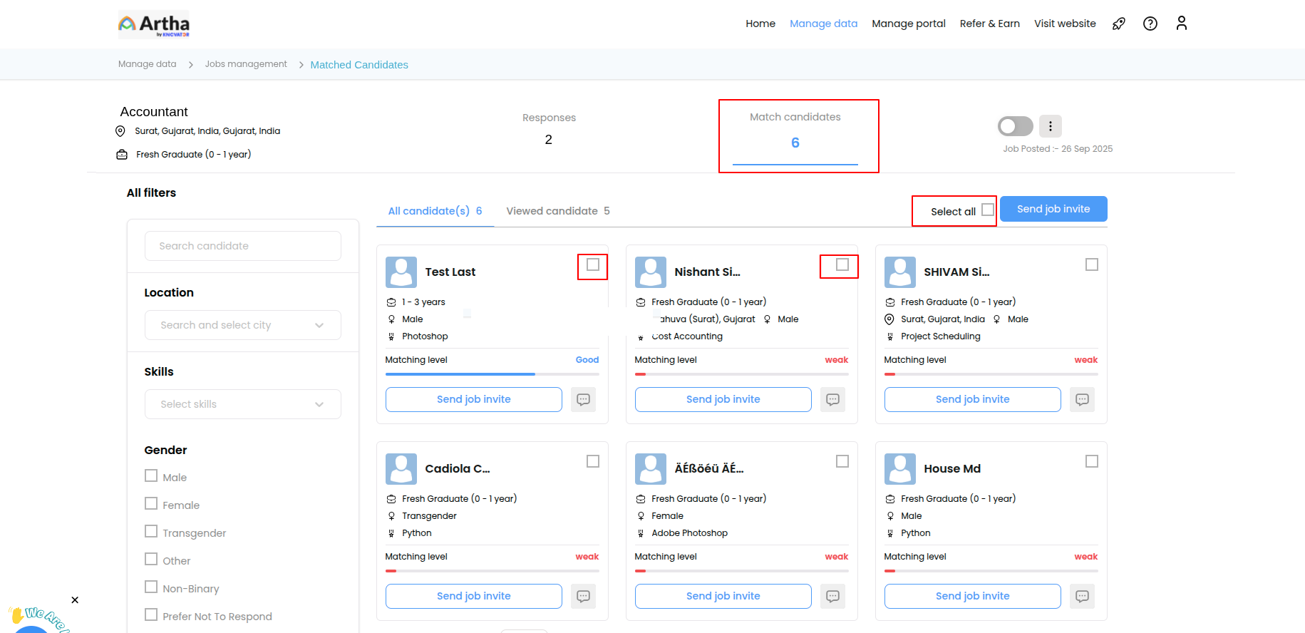Open the Select skills dropdown

click(x=242, y=404)
